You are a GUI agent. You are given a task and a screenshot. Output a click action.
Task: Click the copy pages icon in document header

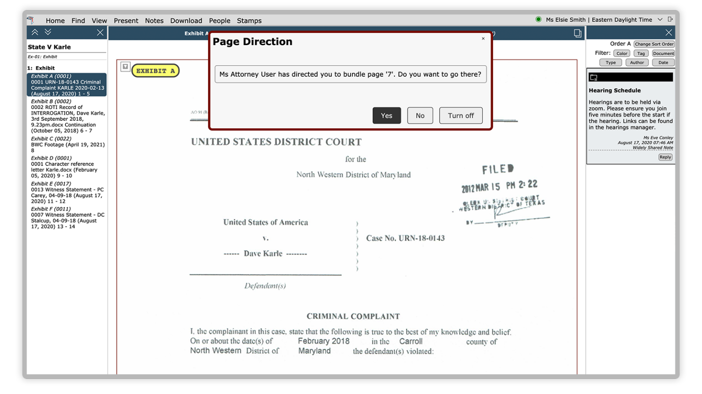pos(578,33)
